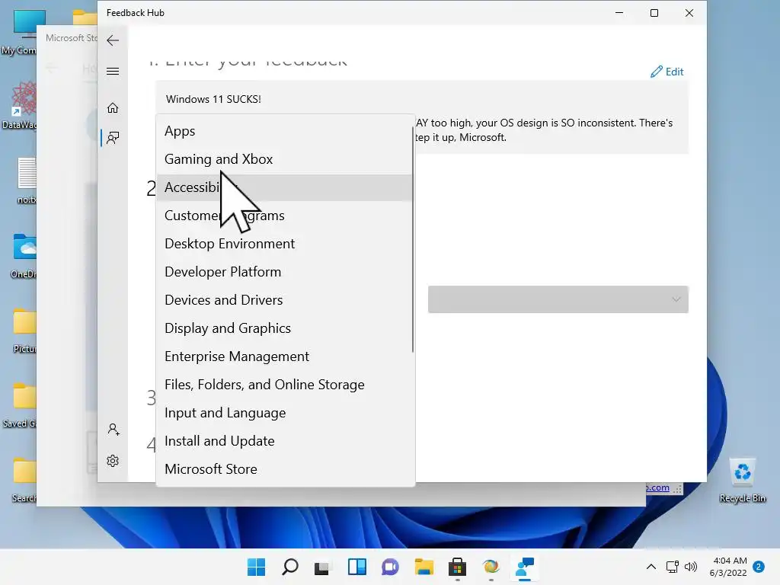Pick Customer Programs in the list
This screenshot has height=585, width=780.
tap(285, 216)
